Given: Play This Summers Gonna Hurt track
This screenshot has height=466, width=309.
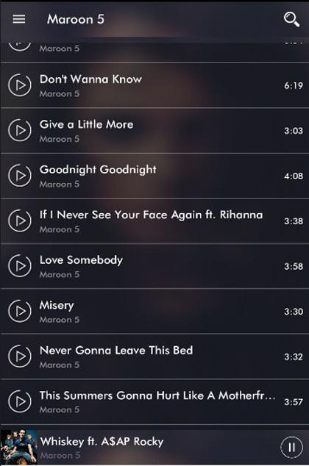Looking at the screenshot, I should 20,401.
